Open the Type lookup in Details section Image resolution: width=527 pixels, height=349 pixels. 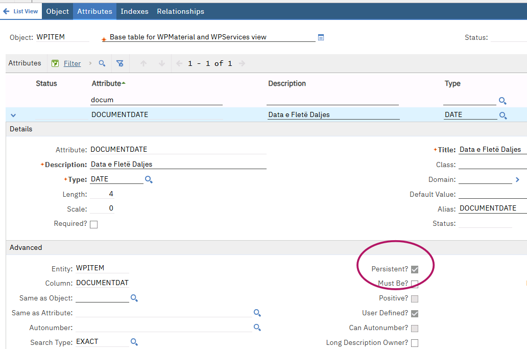149,180
